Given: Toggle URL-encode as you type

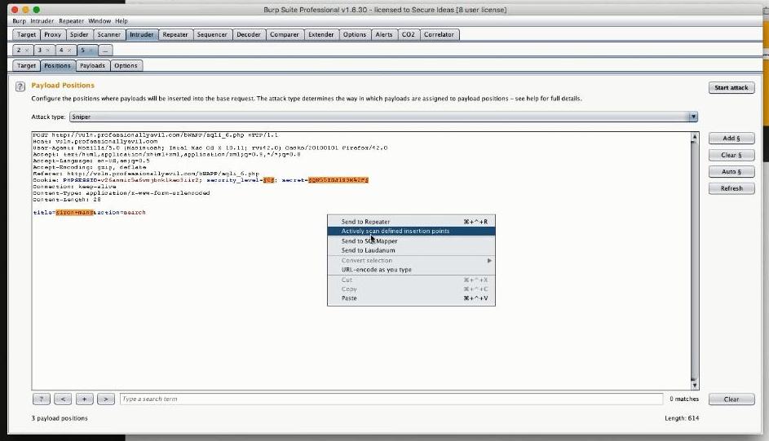Looking at the screenshot, I should [411, 270].
